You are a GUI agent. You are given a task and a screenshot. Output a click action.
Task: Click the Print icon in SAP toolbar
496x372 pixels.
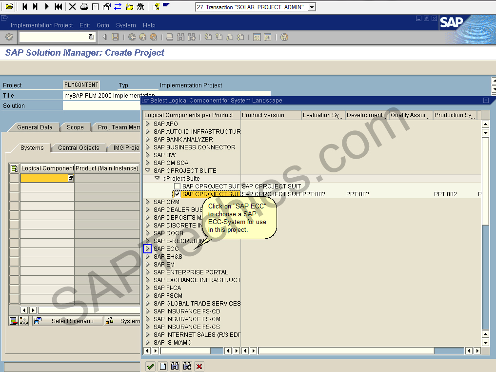[x=170, y=37]
